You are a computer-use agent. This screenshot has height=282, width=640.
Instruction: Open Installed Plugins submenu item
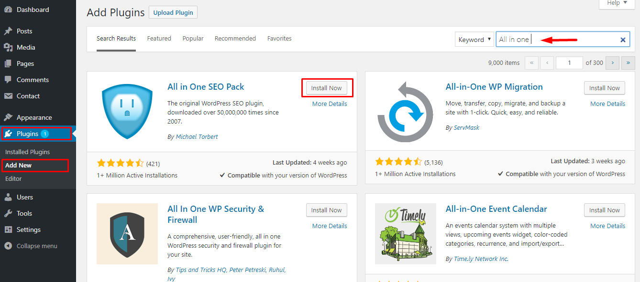click(x=27, y=152)
